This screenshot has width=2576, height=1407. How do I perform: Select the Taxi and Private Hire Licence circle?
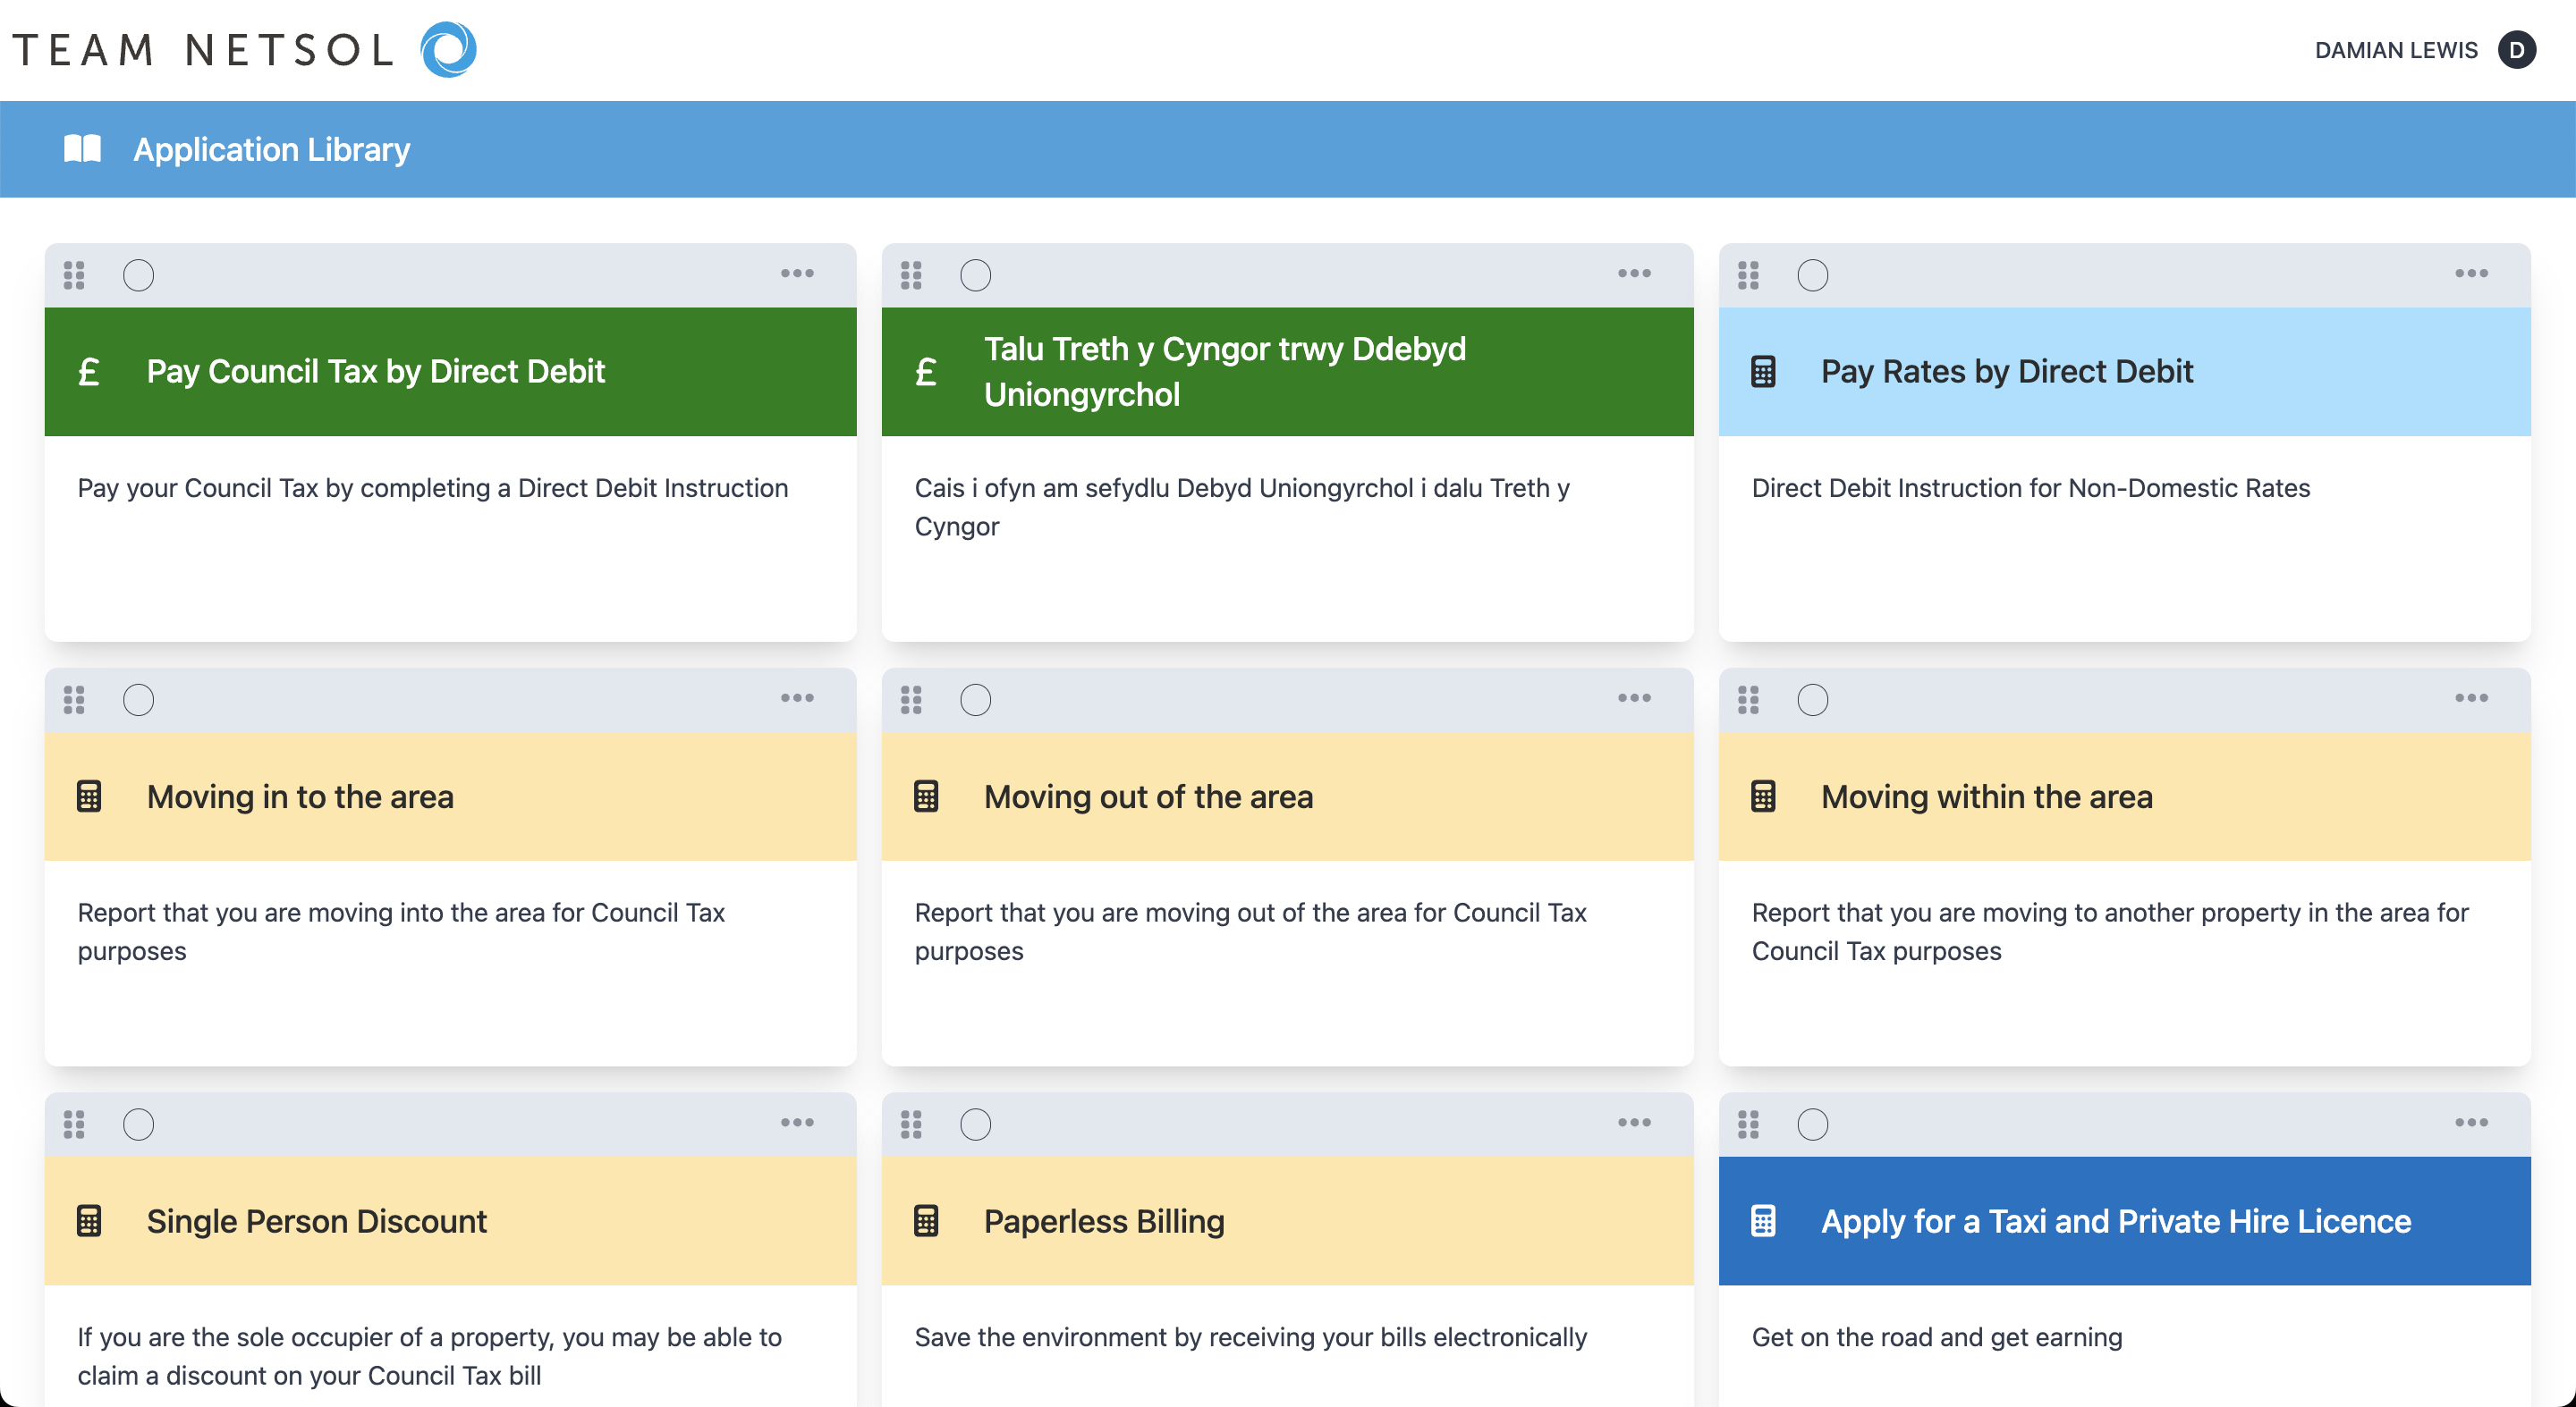1812,1125
